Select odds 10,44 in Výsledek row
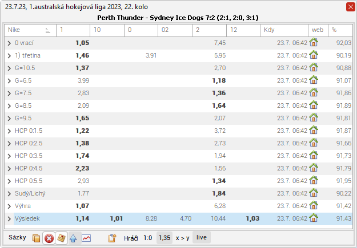Screen dimensions: 357x248 [x=218, y=218]
